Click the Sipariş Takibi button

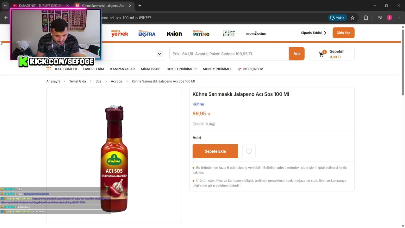[313, 33]
